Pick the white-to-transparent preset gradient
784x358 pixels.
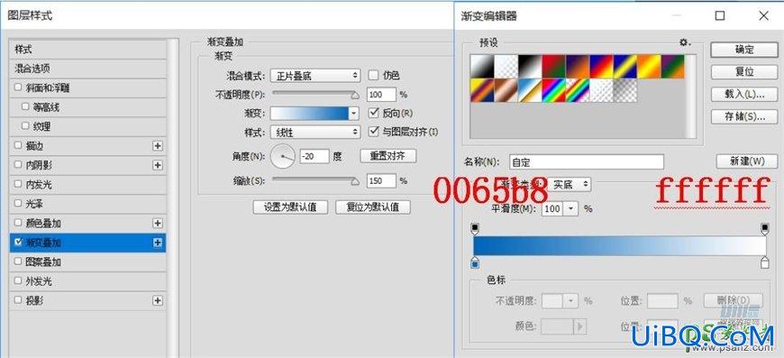tap(506, 67)
